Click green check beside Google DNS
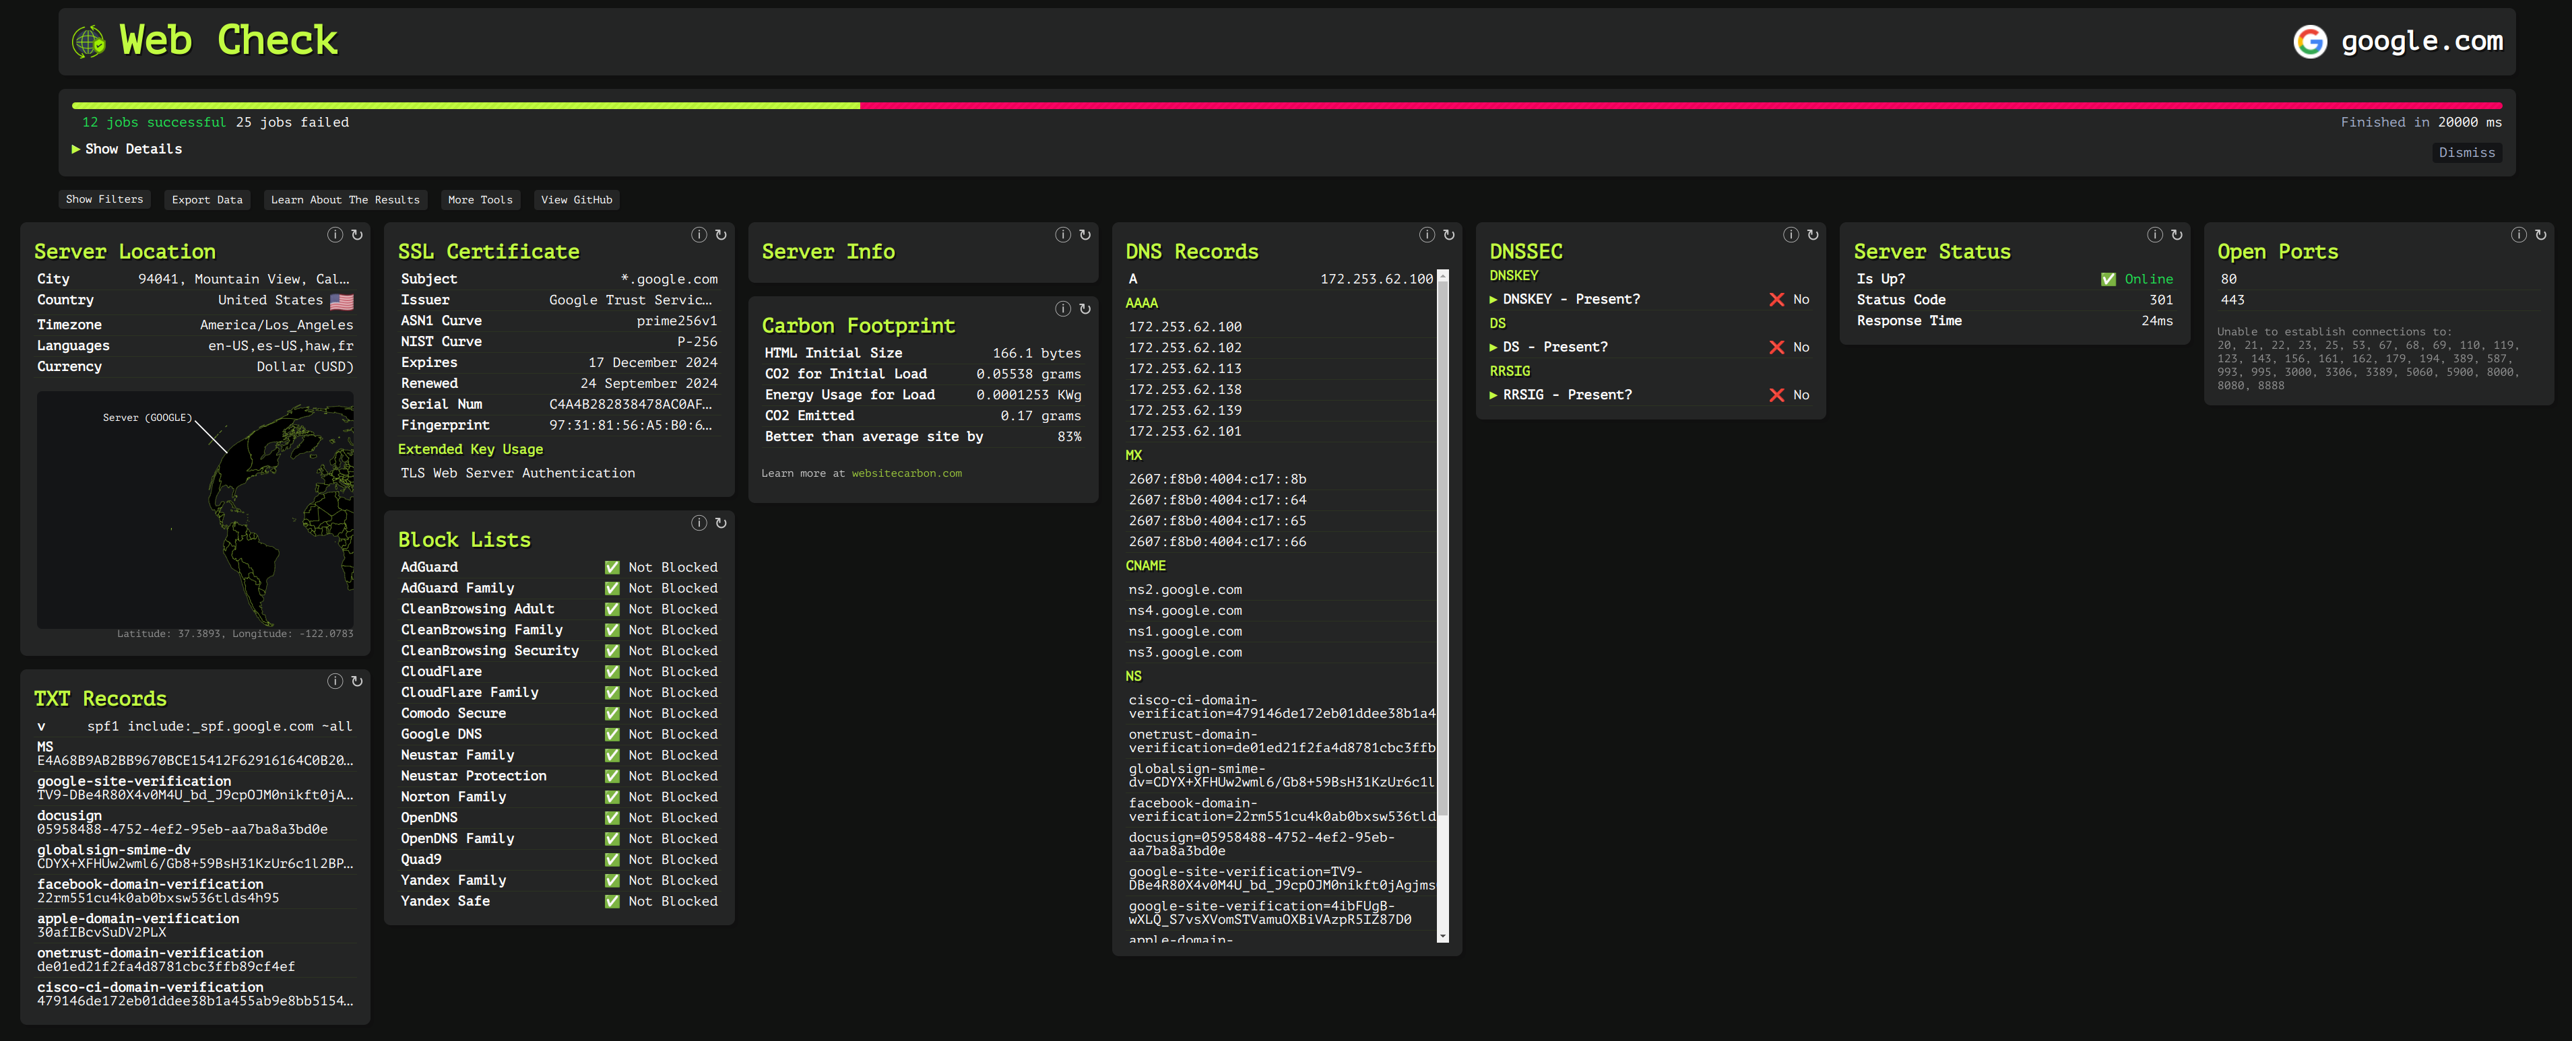The width and height of the screenshot is (2572, 1041). tap(612, 735)
